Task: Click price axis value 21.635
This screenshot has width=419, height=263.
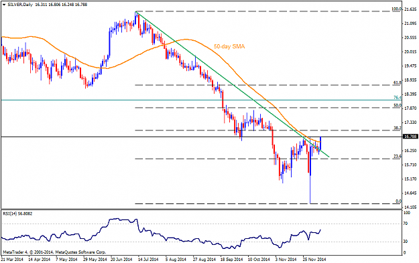Action: (410, 9)
